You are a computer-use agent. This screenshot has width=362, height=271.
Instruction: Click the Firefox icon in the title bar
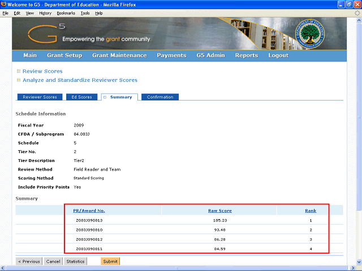(x=5, y=5)
